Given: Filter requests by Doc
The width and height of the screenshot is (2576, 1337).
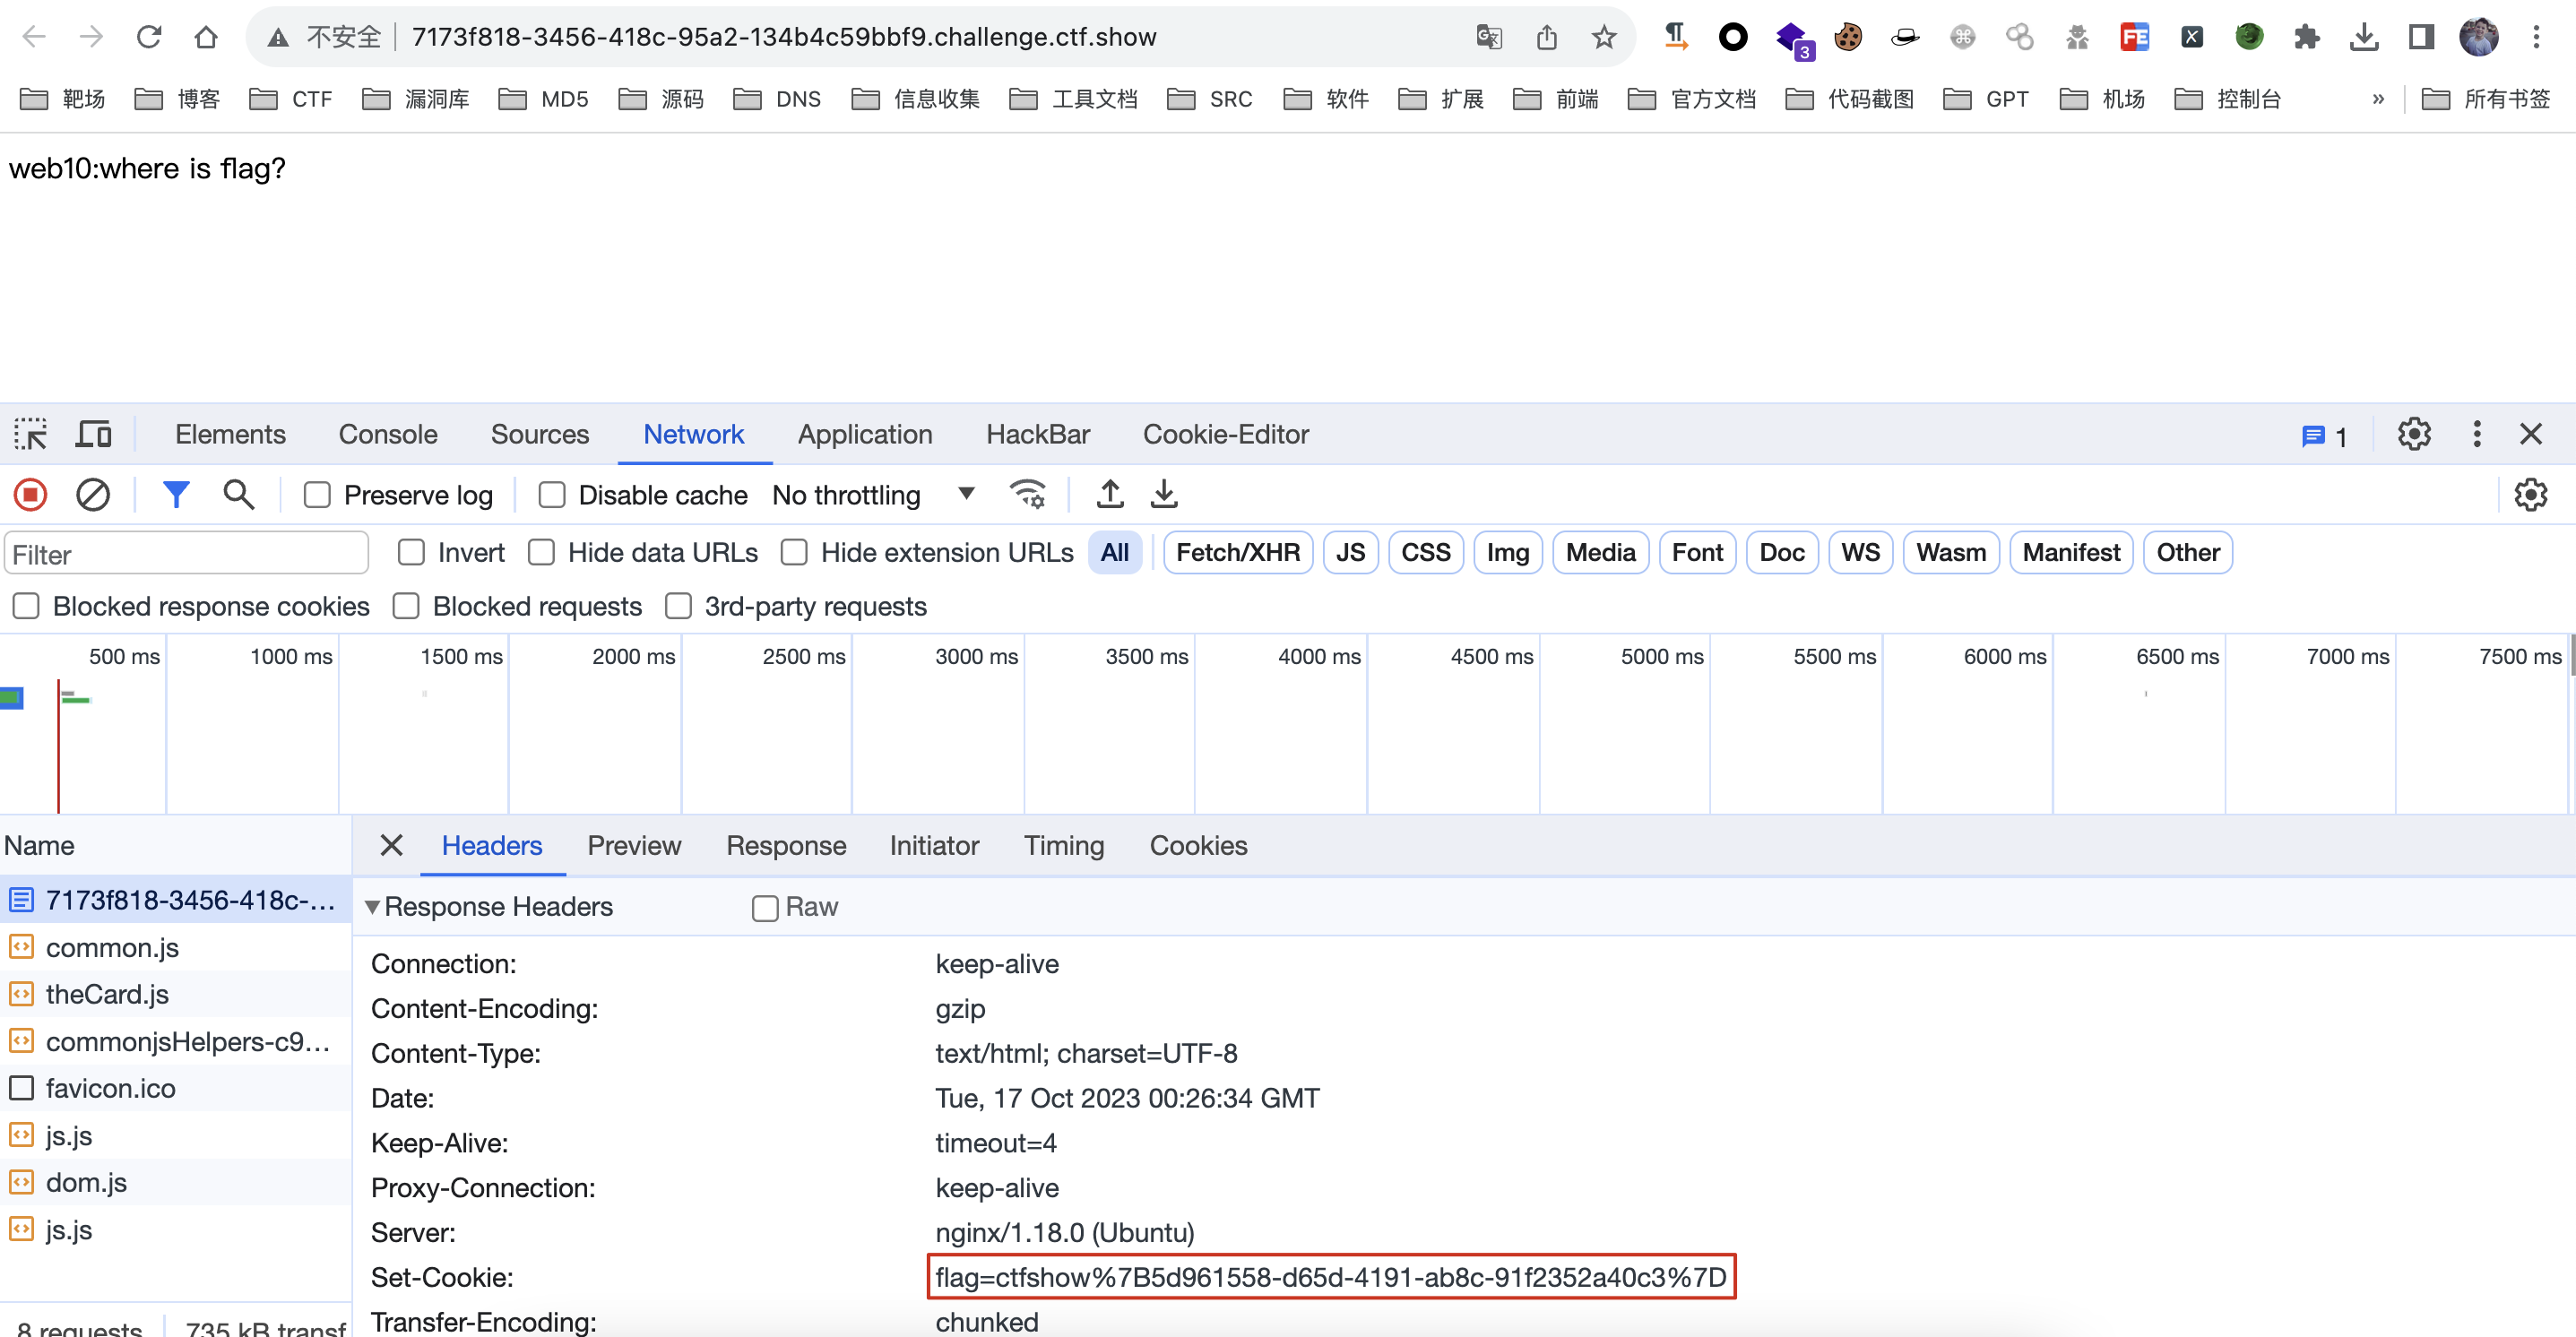Looking at the screenshot, I should (x=1782, y=552).
